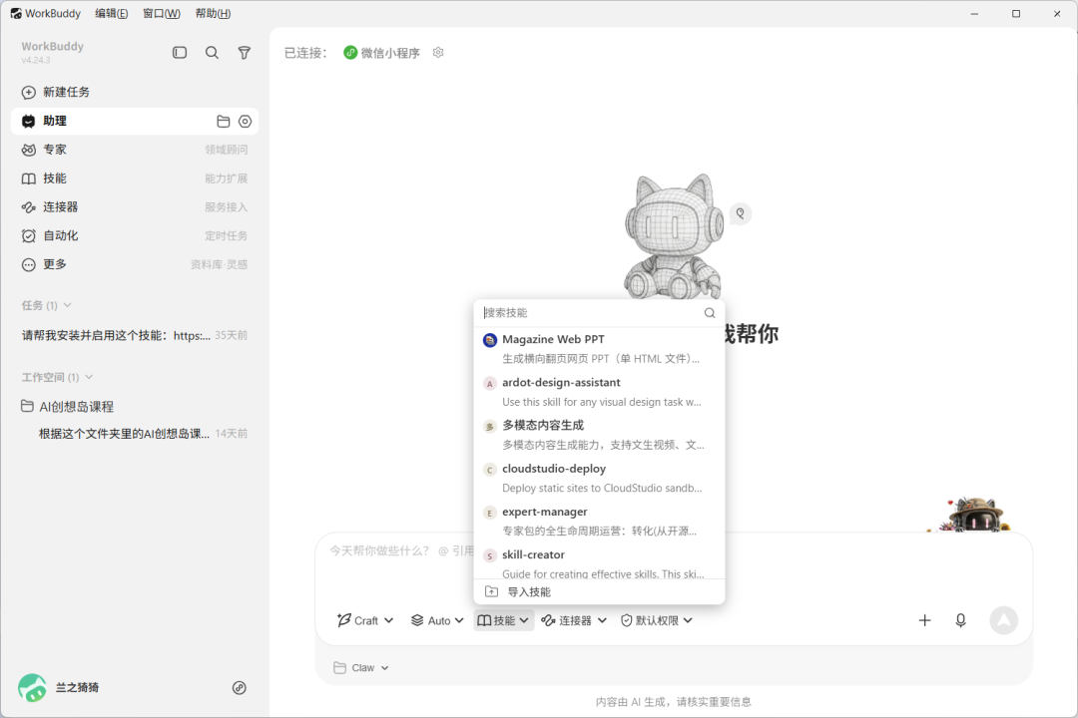This screenshot has height=718, width=1078.
Task: Click the chat input placeholder area
Action: 402,551
